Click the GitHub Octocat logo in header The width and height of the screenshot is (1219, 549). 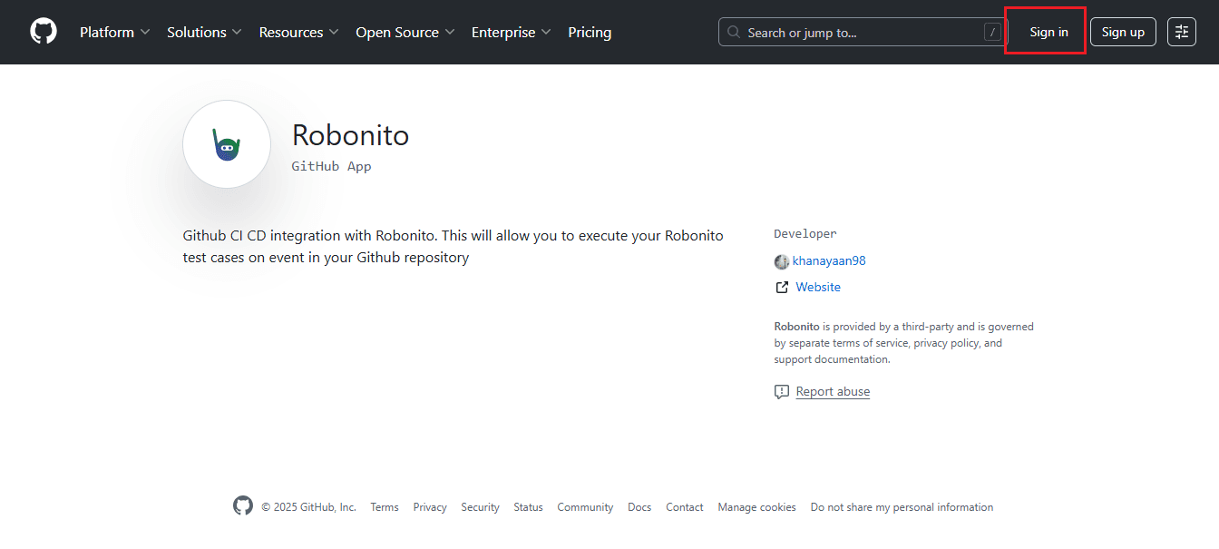44,32
